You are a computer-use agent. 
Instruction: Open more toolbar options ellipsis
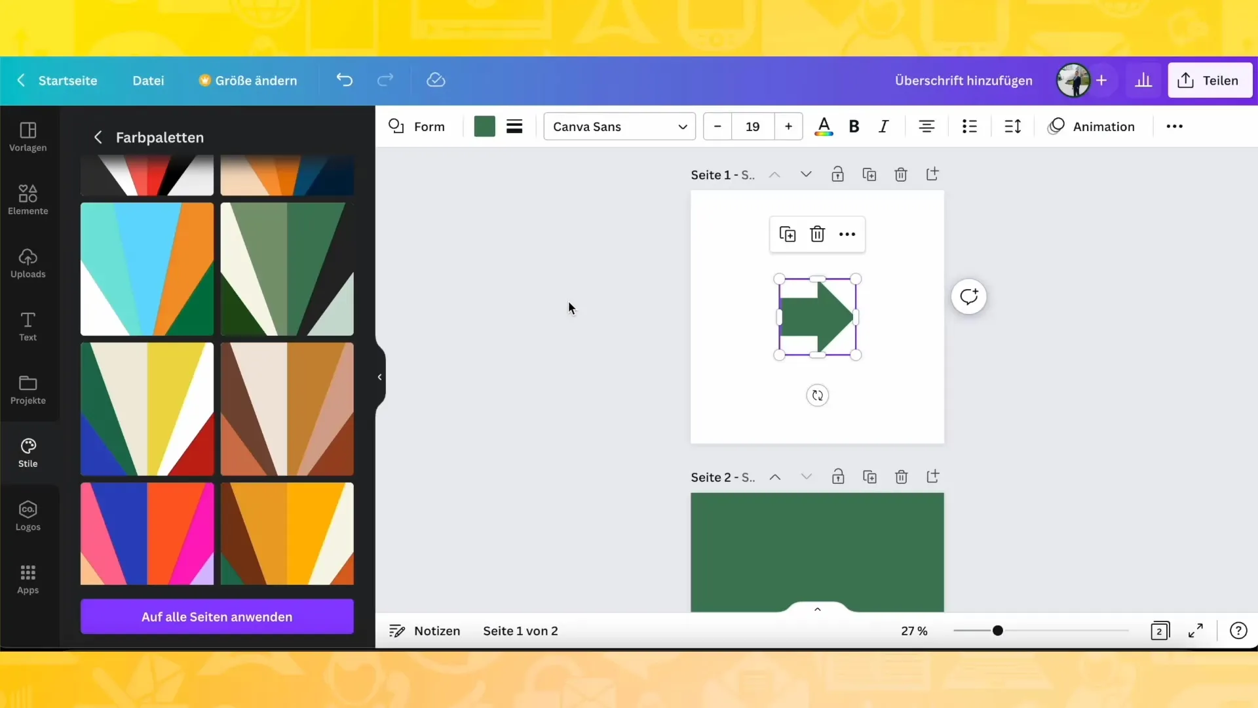coord(1175,127)
